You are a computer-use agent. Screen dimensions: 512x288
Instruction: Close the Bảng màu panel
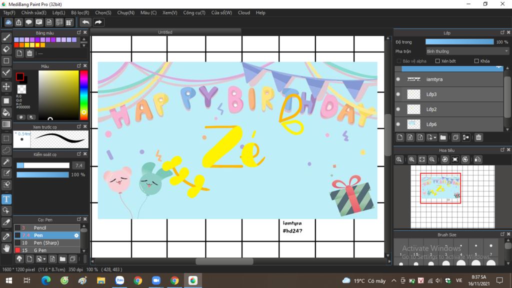pos(85,32)
